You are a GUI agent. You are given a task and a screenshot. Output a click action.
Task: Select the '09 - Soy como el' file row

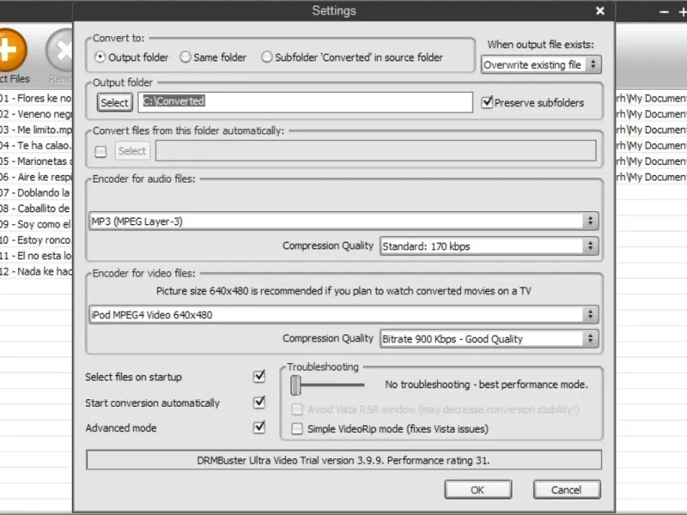tap(36, 224)
